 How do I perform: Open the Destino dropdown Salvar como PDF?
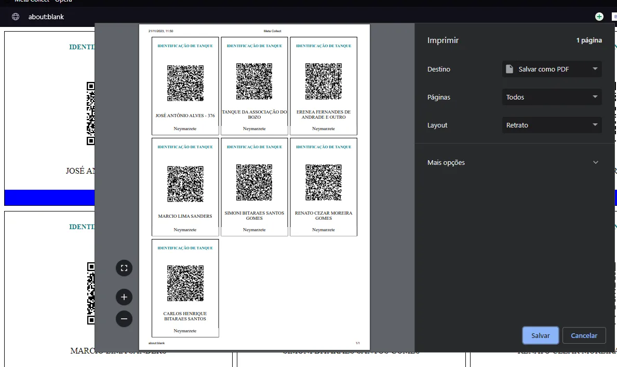552,69
